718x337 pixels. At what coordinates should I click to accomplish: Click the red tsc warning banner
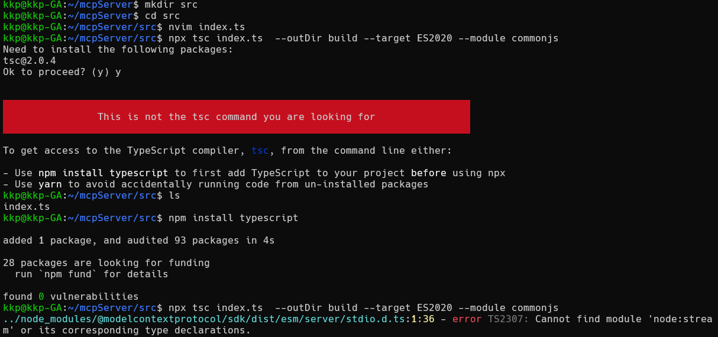pos(236,116)
